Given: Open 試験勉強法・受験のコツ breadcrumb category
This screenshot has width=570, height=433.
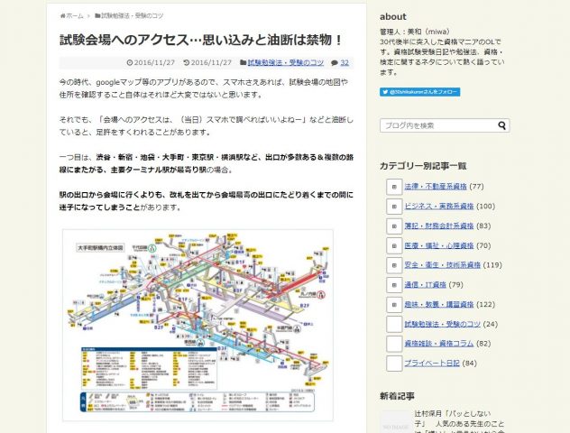Looking at the screenshot, I should click(133, 16).
